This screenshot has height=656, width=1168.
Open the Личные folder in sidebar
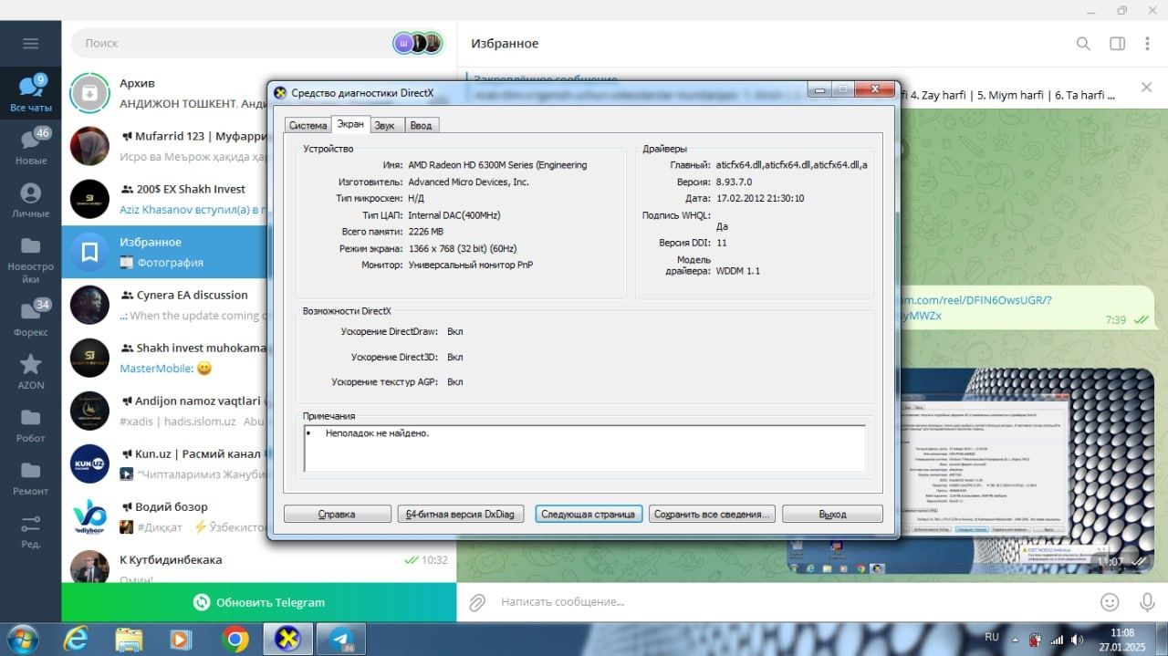click(31, 200)
